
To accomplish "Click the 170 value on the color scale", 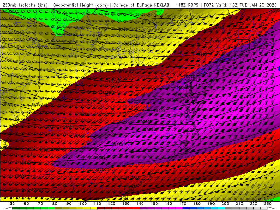I will [x=183, y=204].
